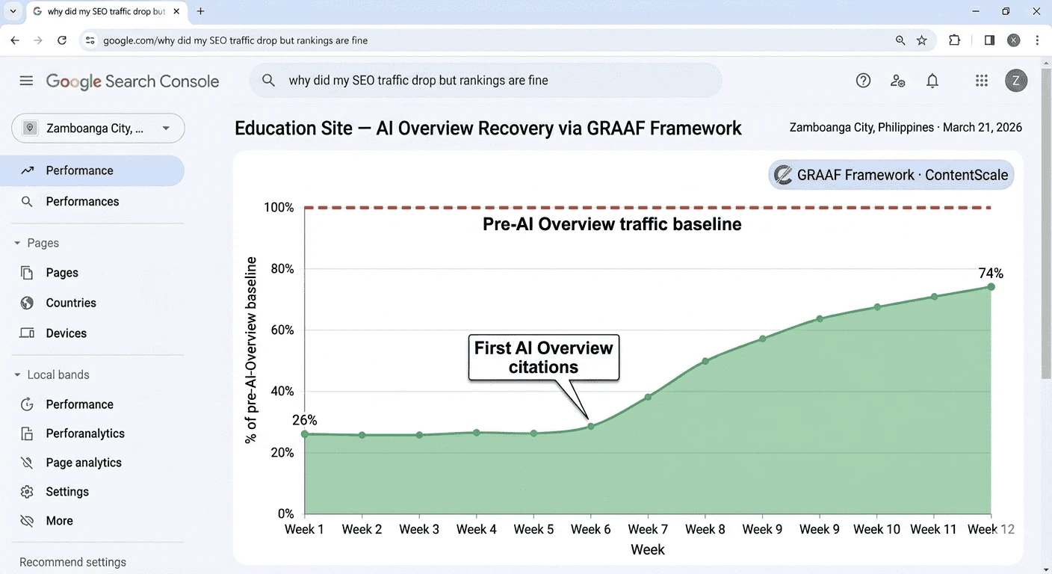This screenshot has height=574, width=1052.
Task: Open Page analytics from sidebar
Action: tap(84, 462)
